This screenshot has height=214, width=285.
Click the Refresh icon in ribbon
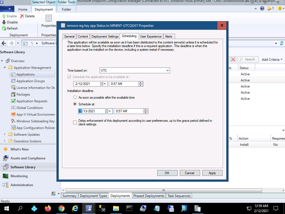coord(4,28)
